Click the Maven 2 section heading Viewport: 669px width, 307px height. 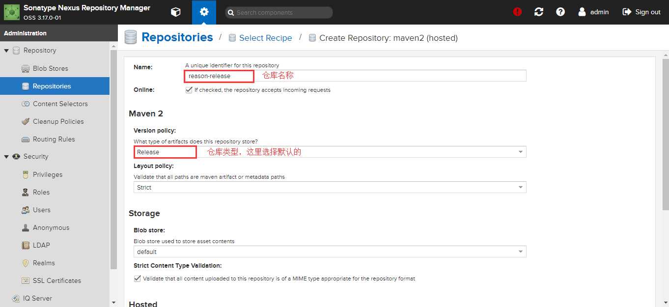point(146,113)
